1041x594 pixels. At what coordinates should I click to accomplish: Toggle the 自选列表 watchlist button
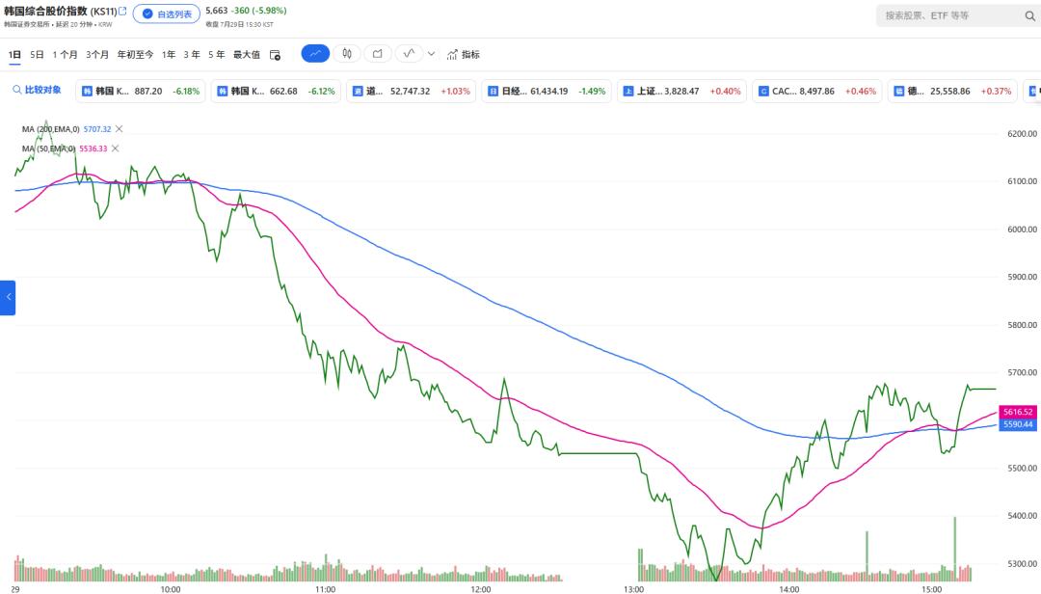click(167, 13)
